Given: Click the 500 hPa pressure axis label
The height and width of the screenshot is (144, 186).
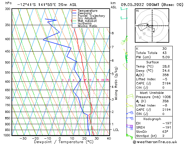Looking at the screenshot, I should click(8, 63).
